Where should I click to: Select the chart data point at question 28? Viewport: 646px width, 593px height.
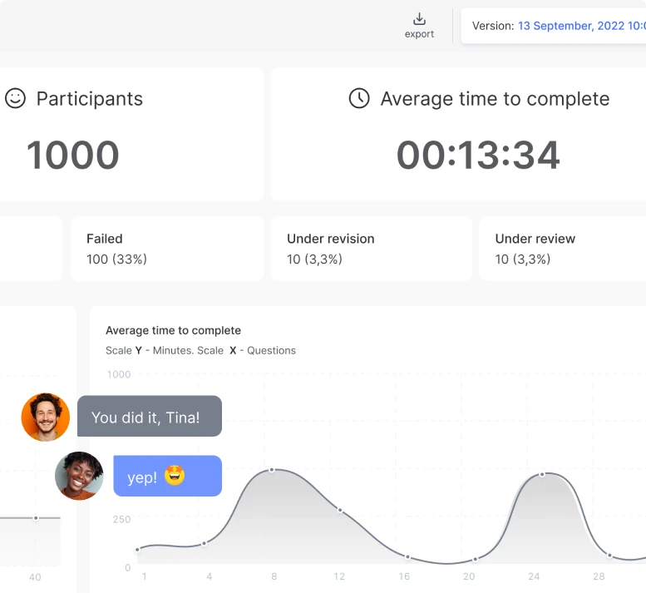point(609,556)
